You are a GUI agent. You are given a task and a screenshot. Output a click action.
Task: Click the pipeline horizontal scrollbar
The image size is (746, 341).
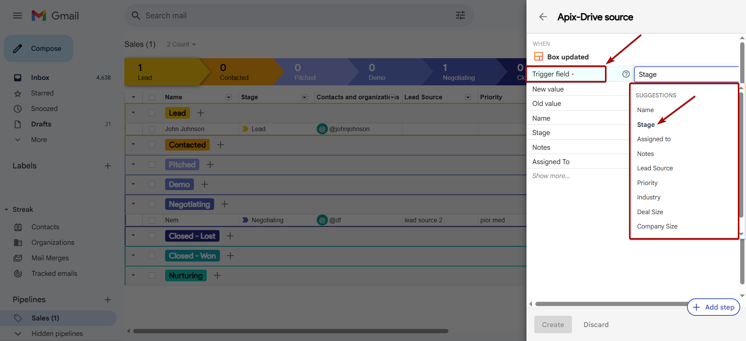coord(291,331)
